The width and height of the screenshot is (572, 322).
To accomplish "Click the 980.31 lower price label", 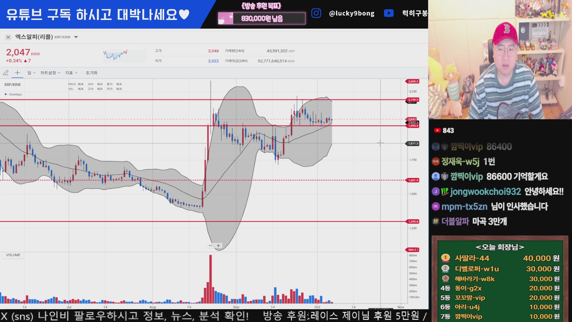I will click(x=413, y=250).
